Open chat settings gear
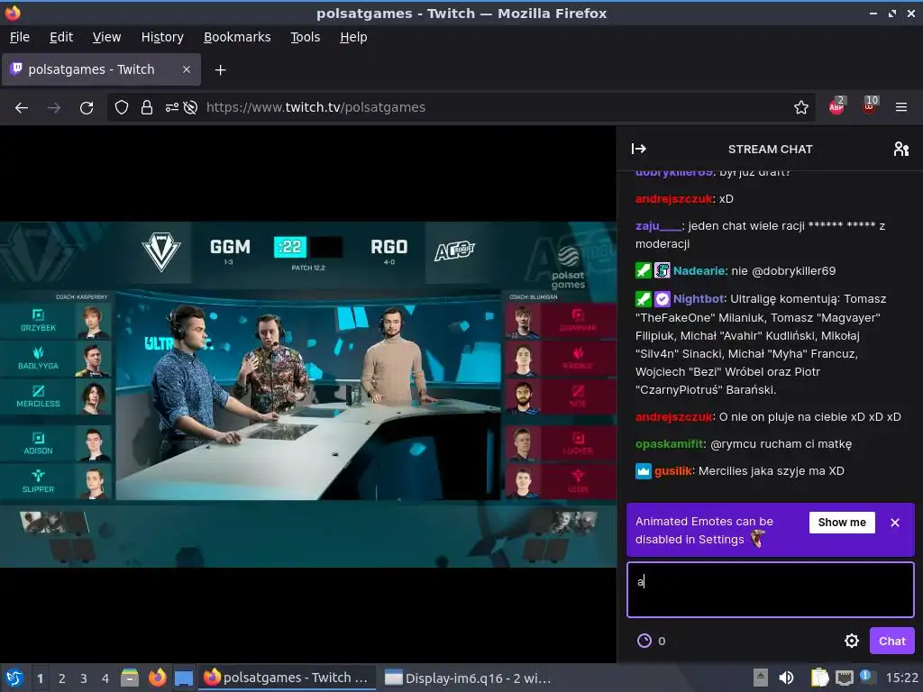Screen dimensions: 923x692 click(x=851, y=641)
